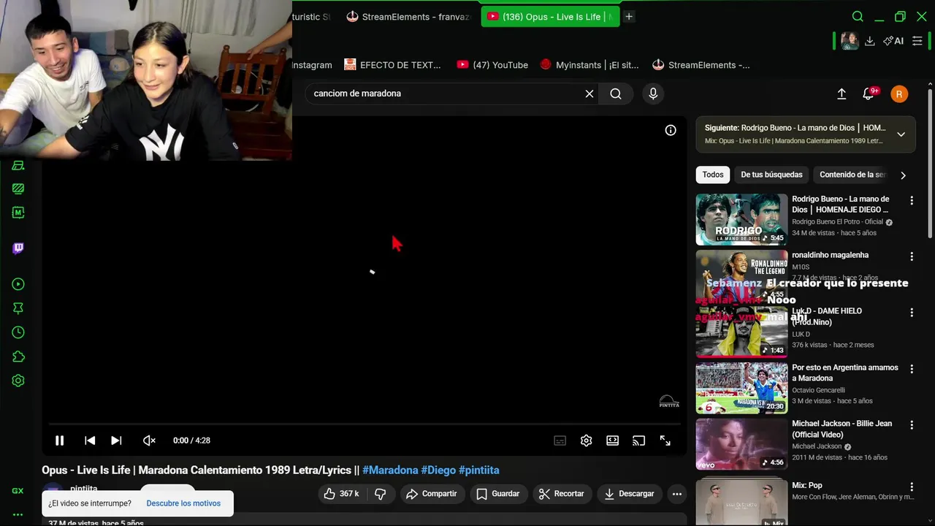Open the Twitch sidebar panel
The image size is (935, 526).
pos(18,248)
